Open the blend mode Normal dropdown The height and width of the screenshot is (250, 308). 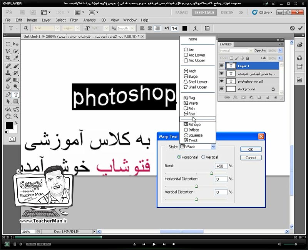[x=251, y=51]
